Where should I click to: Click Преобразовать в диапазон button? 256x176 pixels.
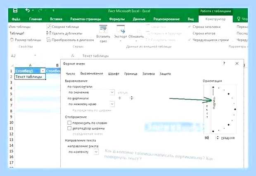point(70,40)
